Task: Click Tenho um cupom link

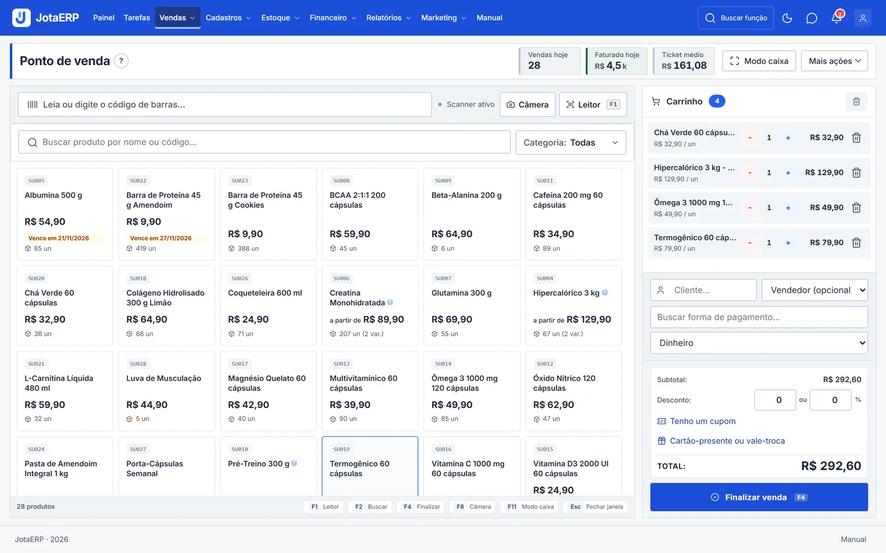Action: (697, 421)
